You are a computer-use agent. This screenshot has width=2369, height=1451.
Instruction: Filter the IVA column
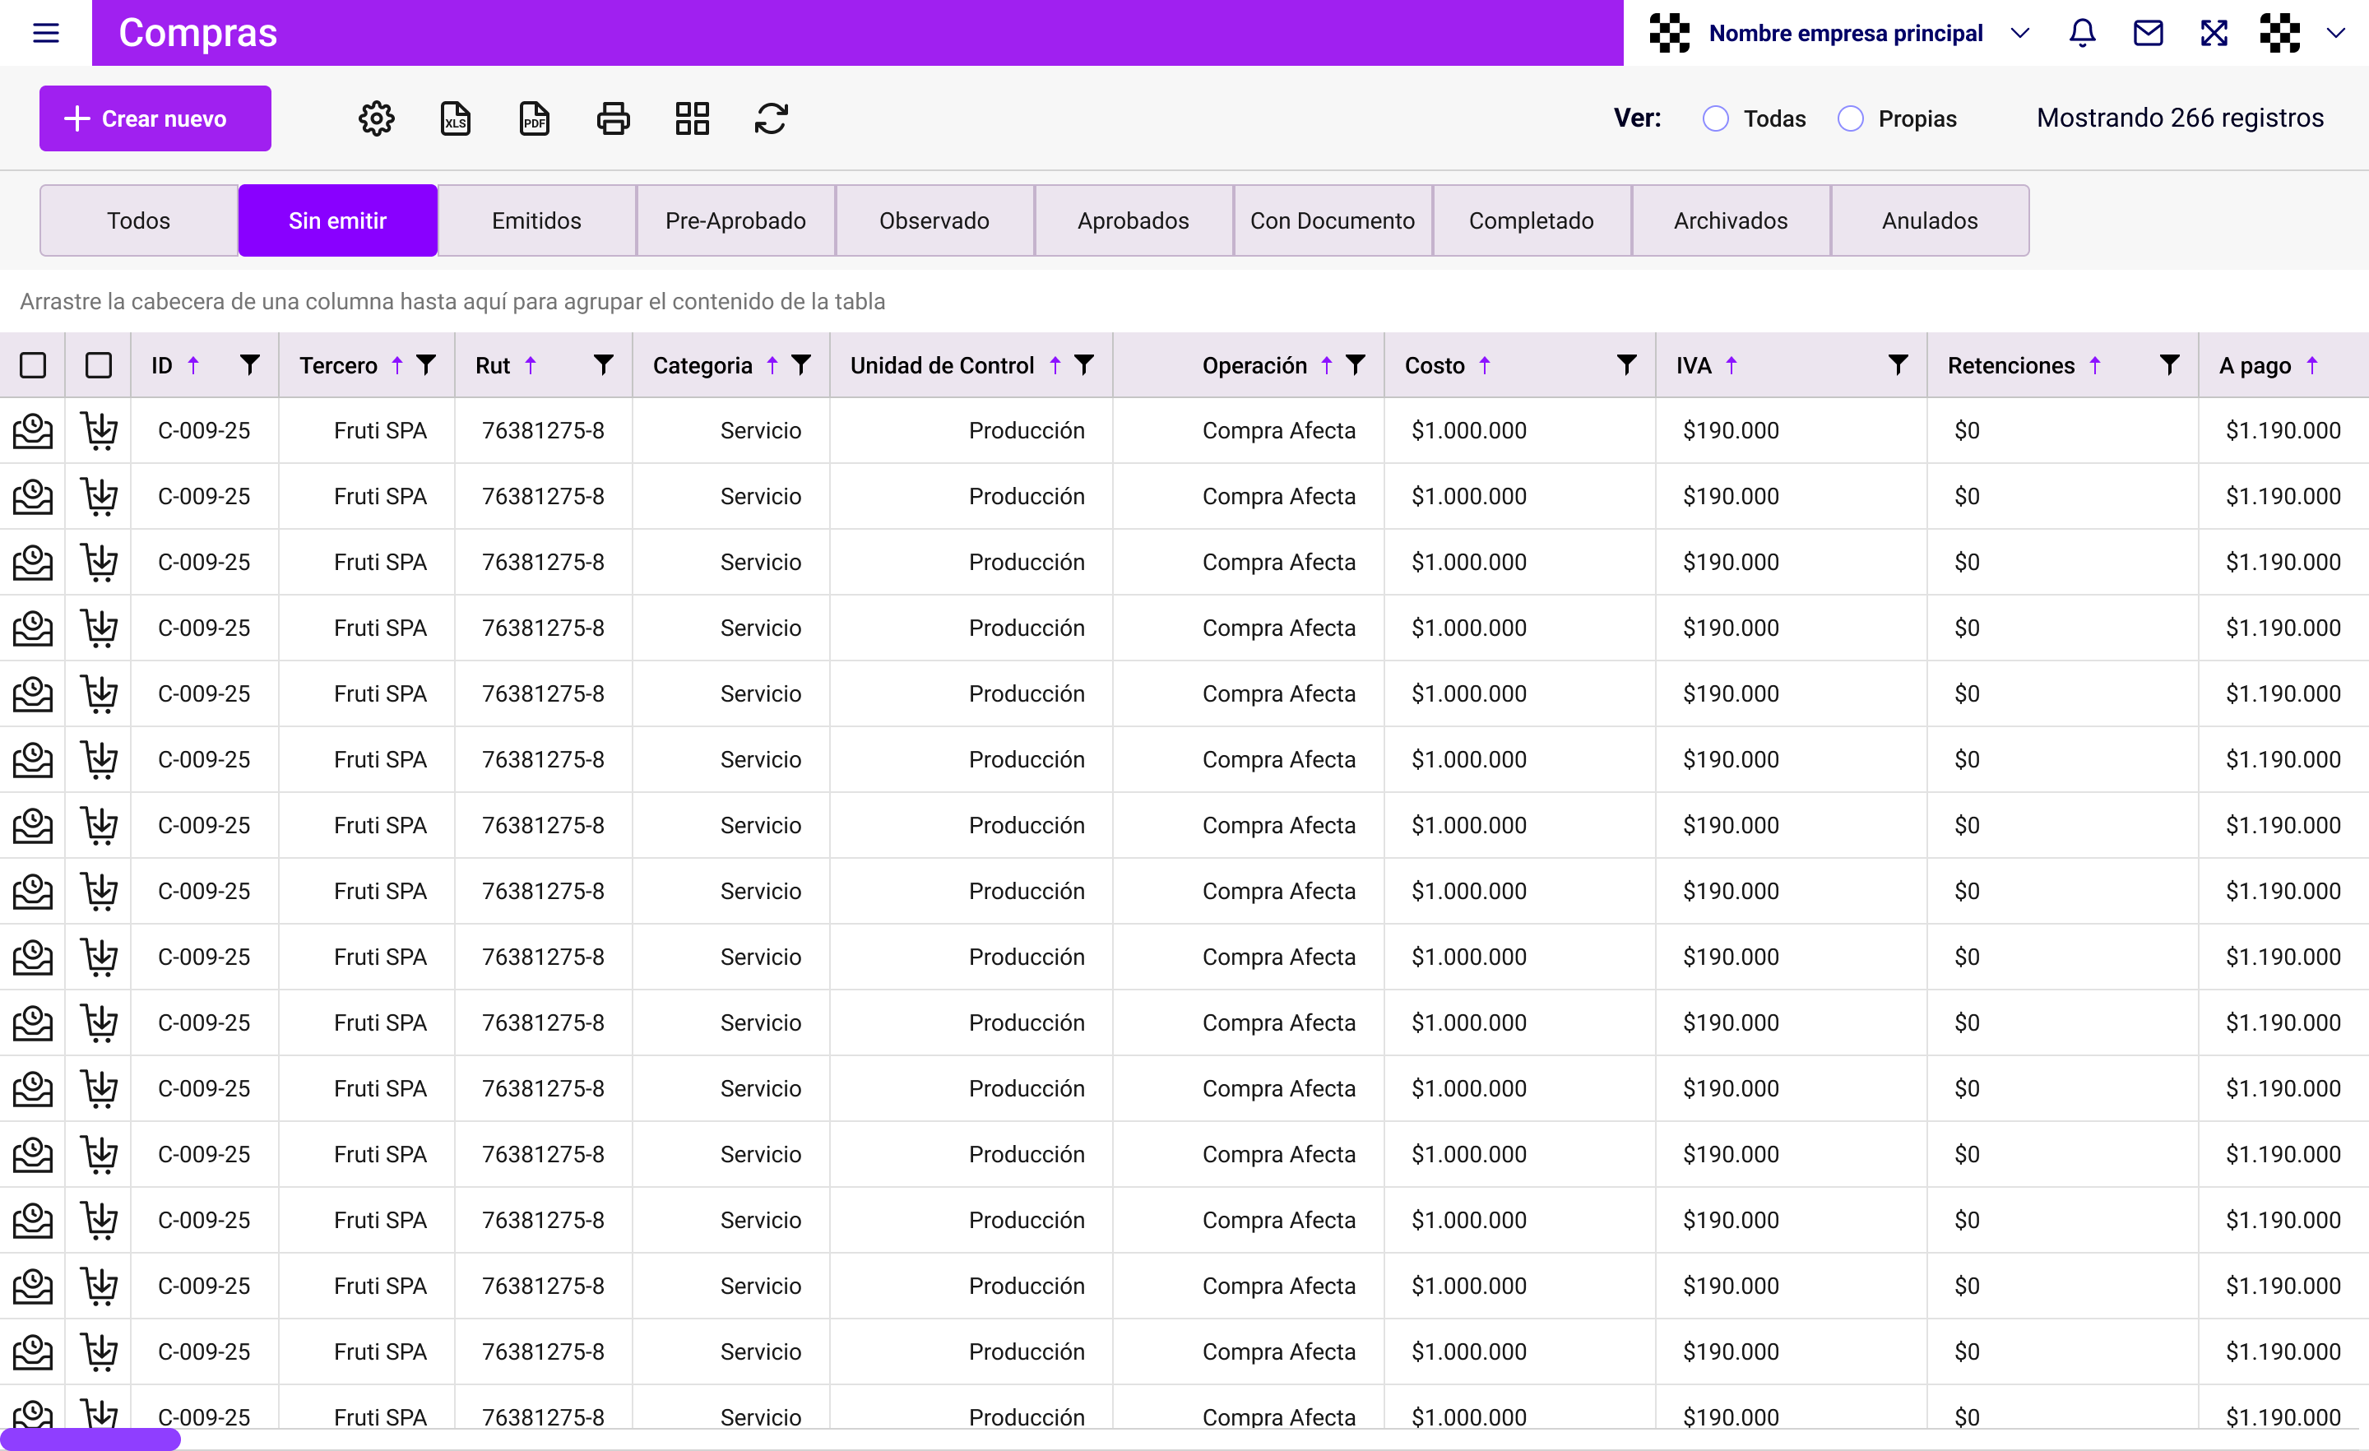(x=1898, y=364)
